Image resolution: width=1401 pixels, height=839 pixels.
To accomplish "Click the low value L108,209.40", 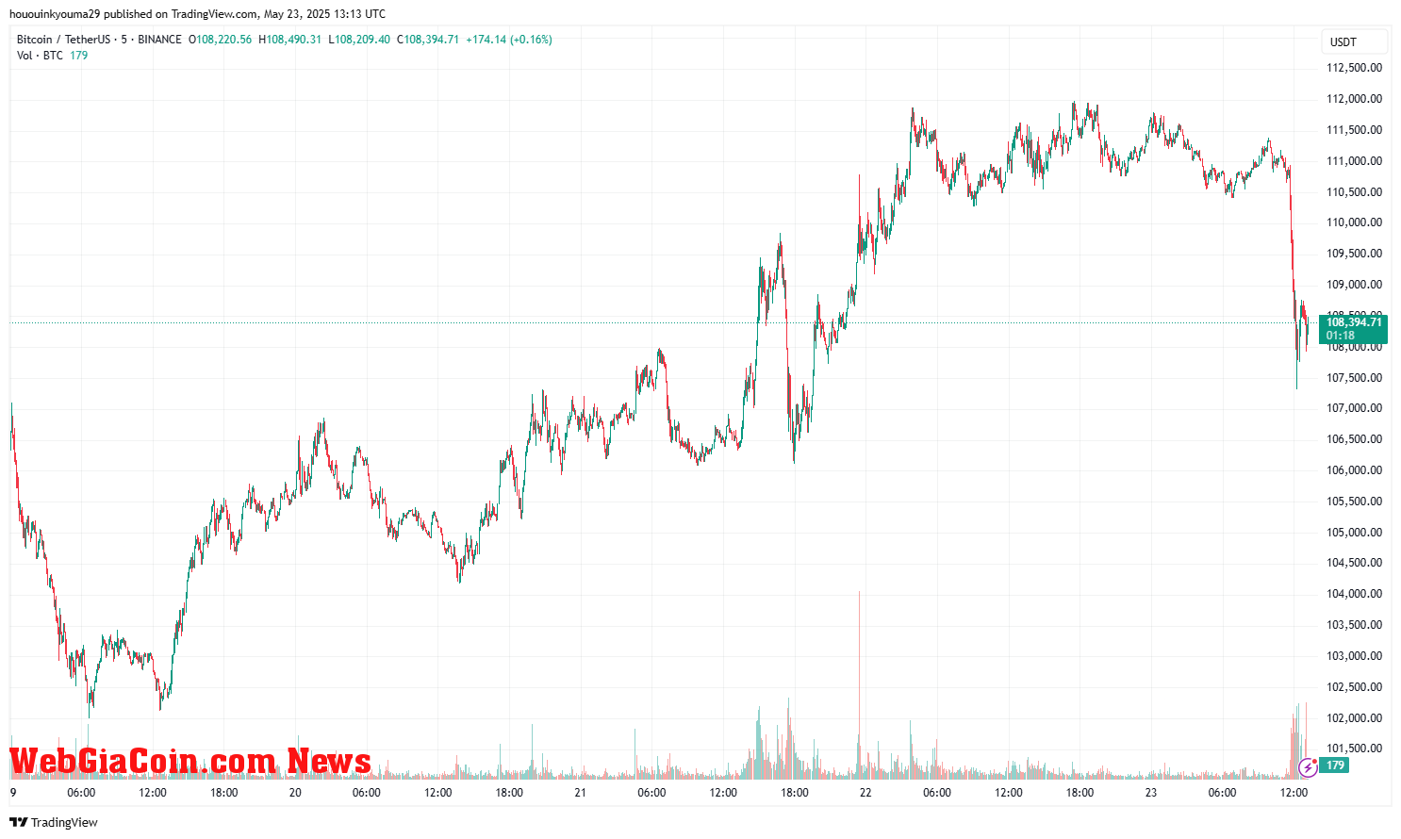I will [359, 40].
